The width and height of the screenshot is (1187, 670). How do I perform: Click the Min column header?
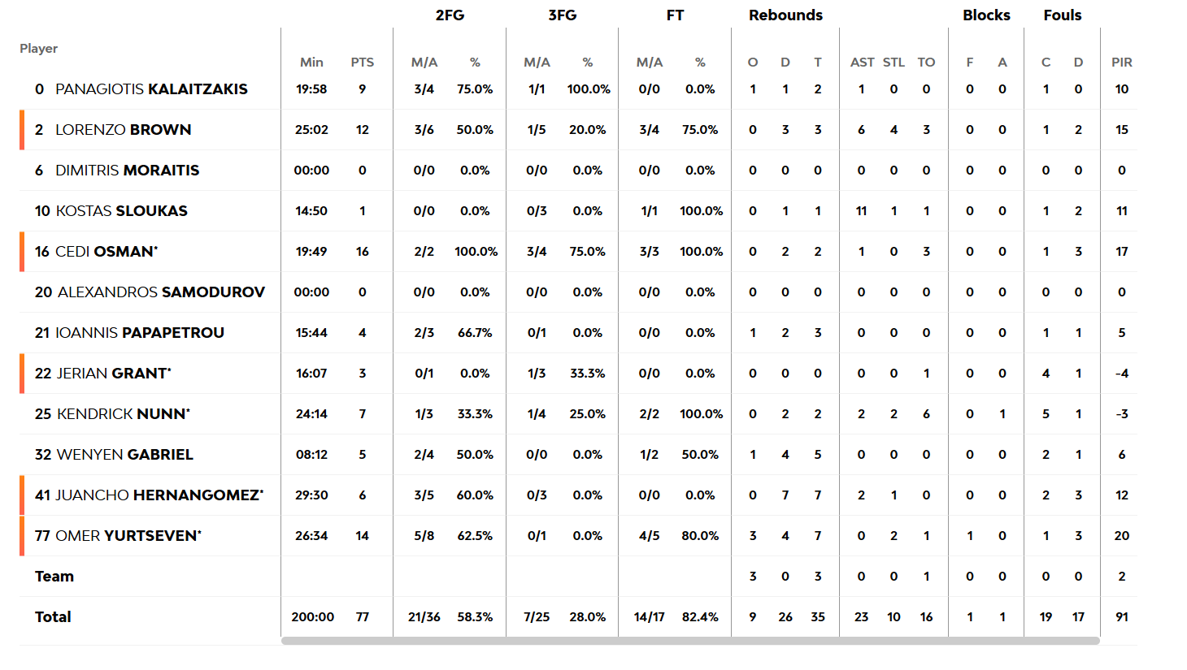311,63
